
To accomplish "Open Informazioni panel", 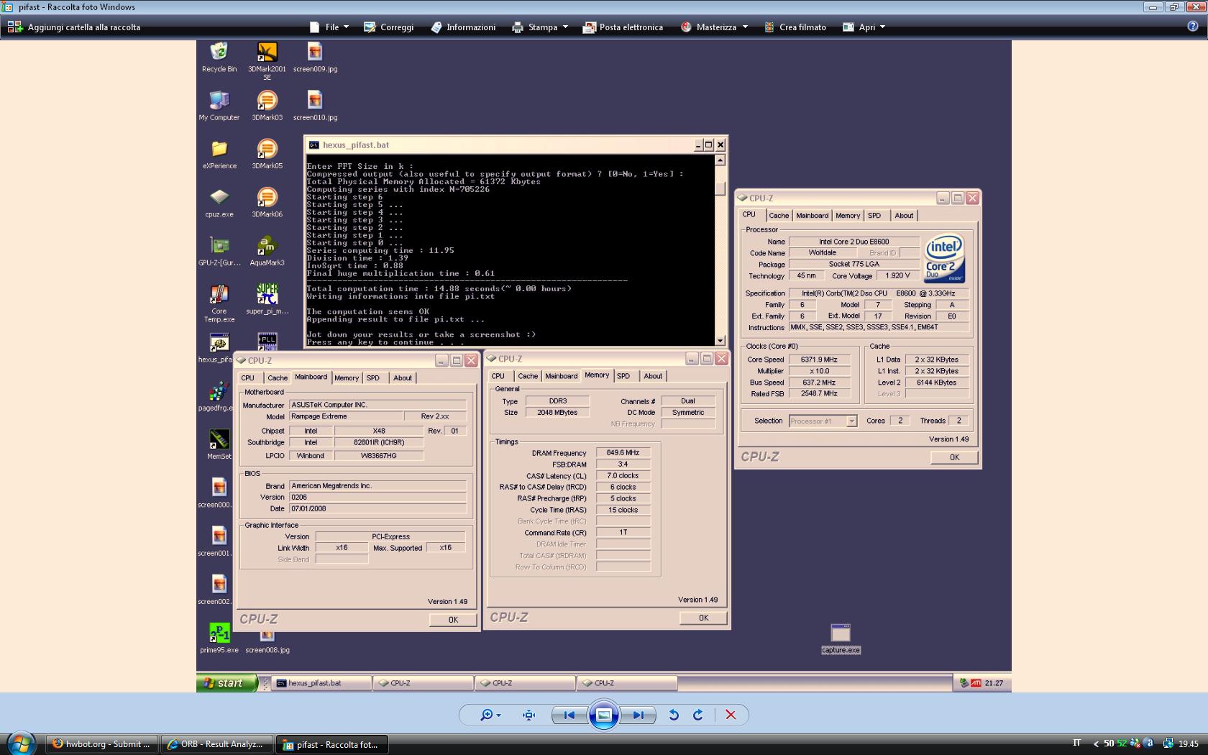I will point(463,27).
